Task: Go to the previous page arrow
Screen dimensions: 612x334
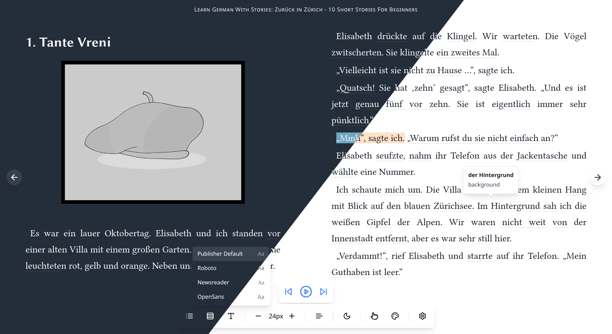Action: (14, 177)
